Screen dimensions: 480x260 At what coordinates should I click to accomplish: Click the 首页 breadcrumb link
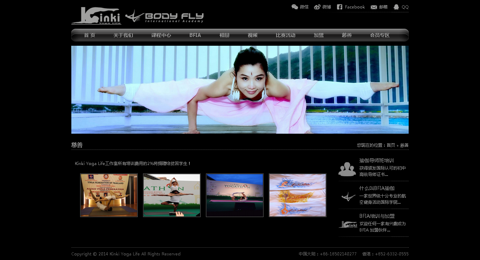coord(391,145)
